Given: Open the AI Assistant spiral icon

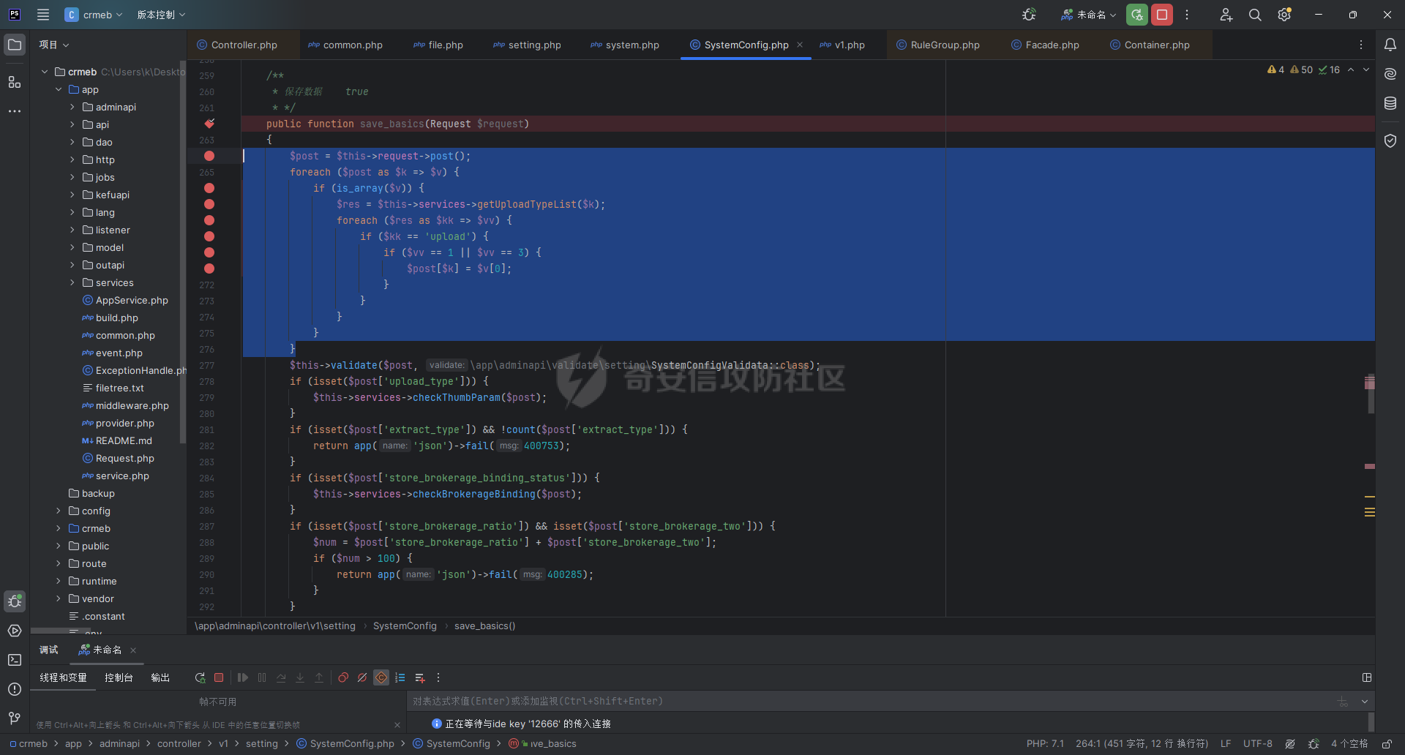Looking at the screenshot, I should click(x=1390, y=74).
